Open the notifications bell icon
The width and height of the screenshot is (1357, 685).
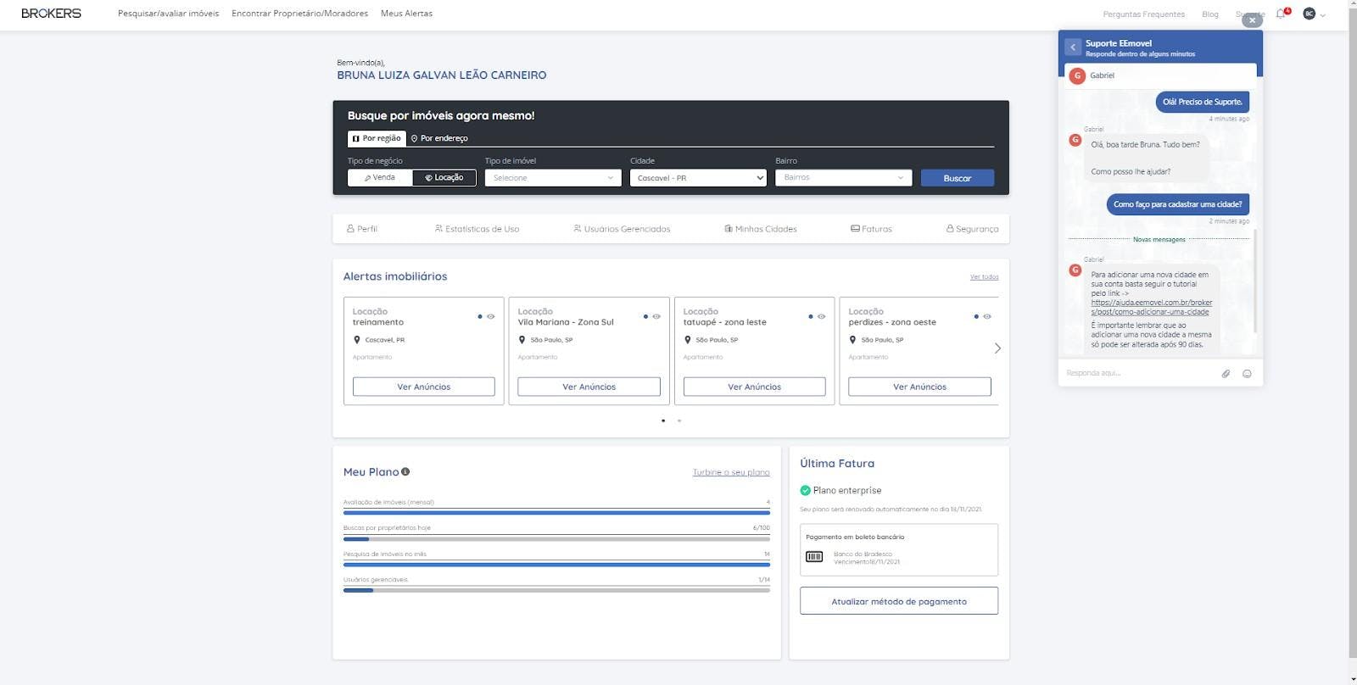click(1281, 14)
